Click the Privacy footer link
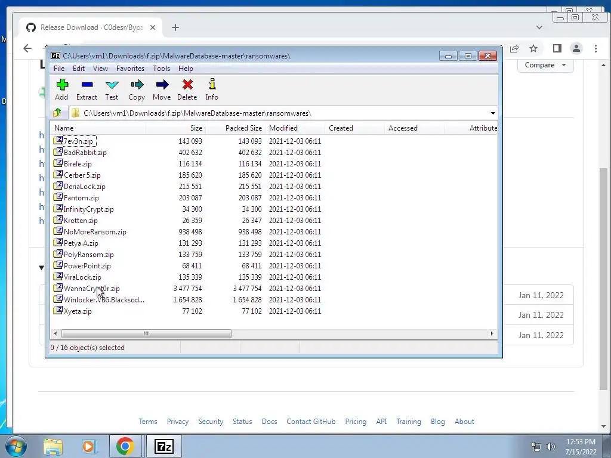Viewport: 611px width, 458px height. click(178, 422)
